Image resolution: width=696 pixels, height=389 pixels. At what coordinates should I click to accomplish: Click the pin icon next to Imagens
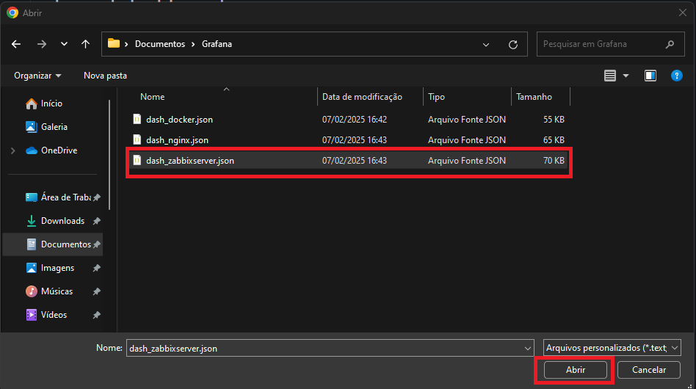click(96, 268)
